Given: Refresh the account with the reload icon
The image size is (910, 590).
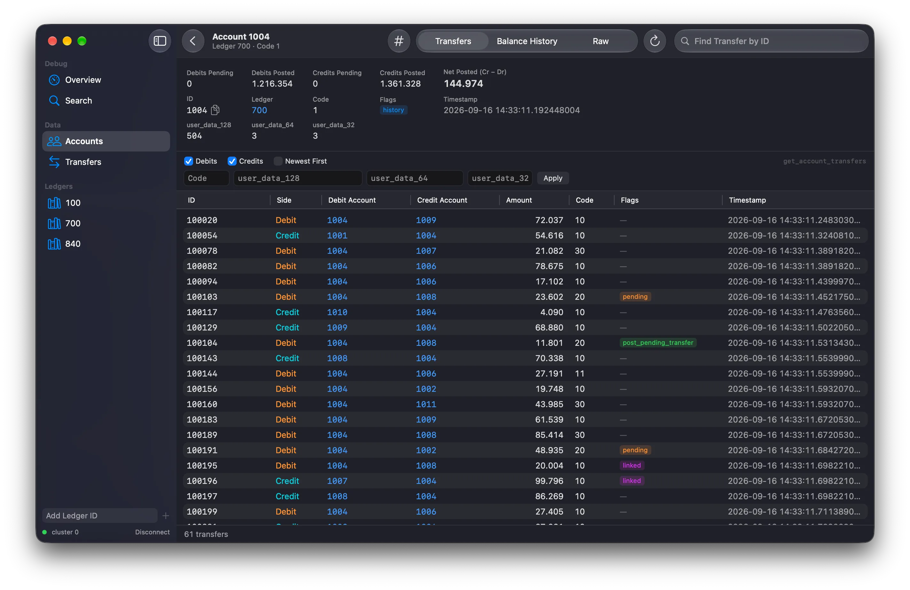Looking at the screenshot, I should pos(654,41).
